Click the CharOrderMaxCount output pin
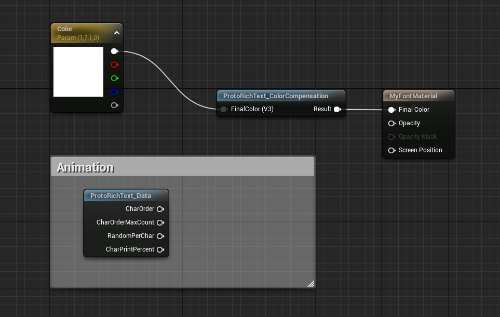Screen dimensions: 500x317 pos(160,222)
